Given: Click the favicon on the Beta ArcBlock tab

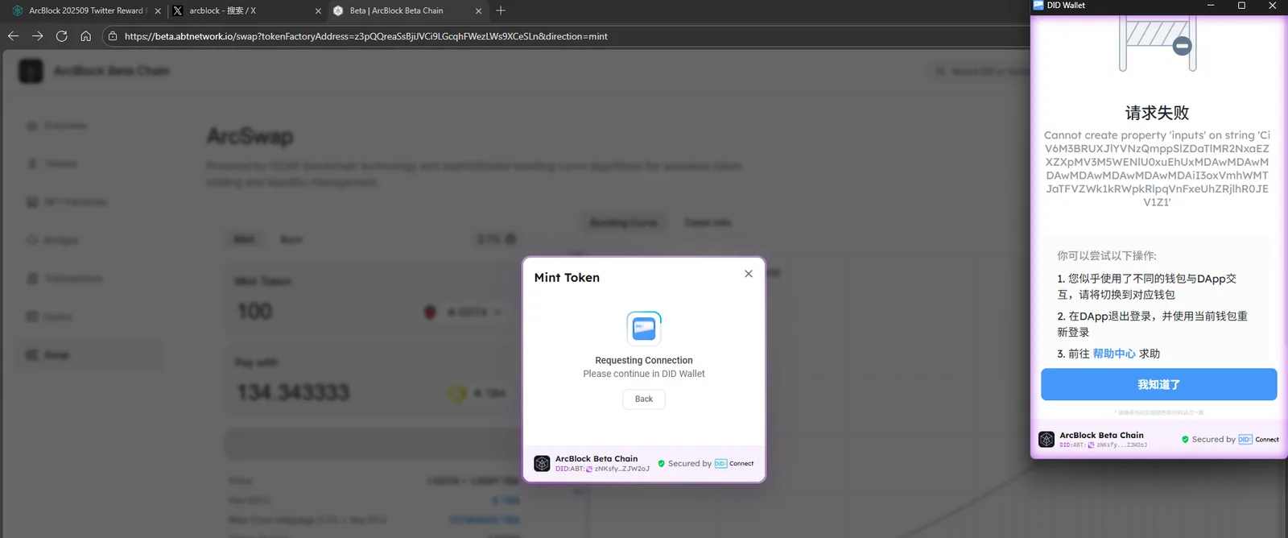Looking at the screenshot, I should pos(338,10).
